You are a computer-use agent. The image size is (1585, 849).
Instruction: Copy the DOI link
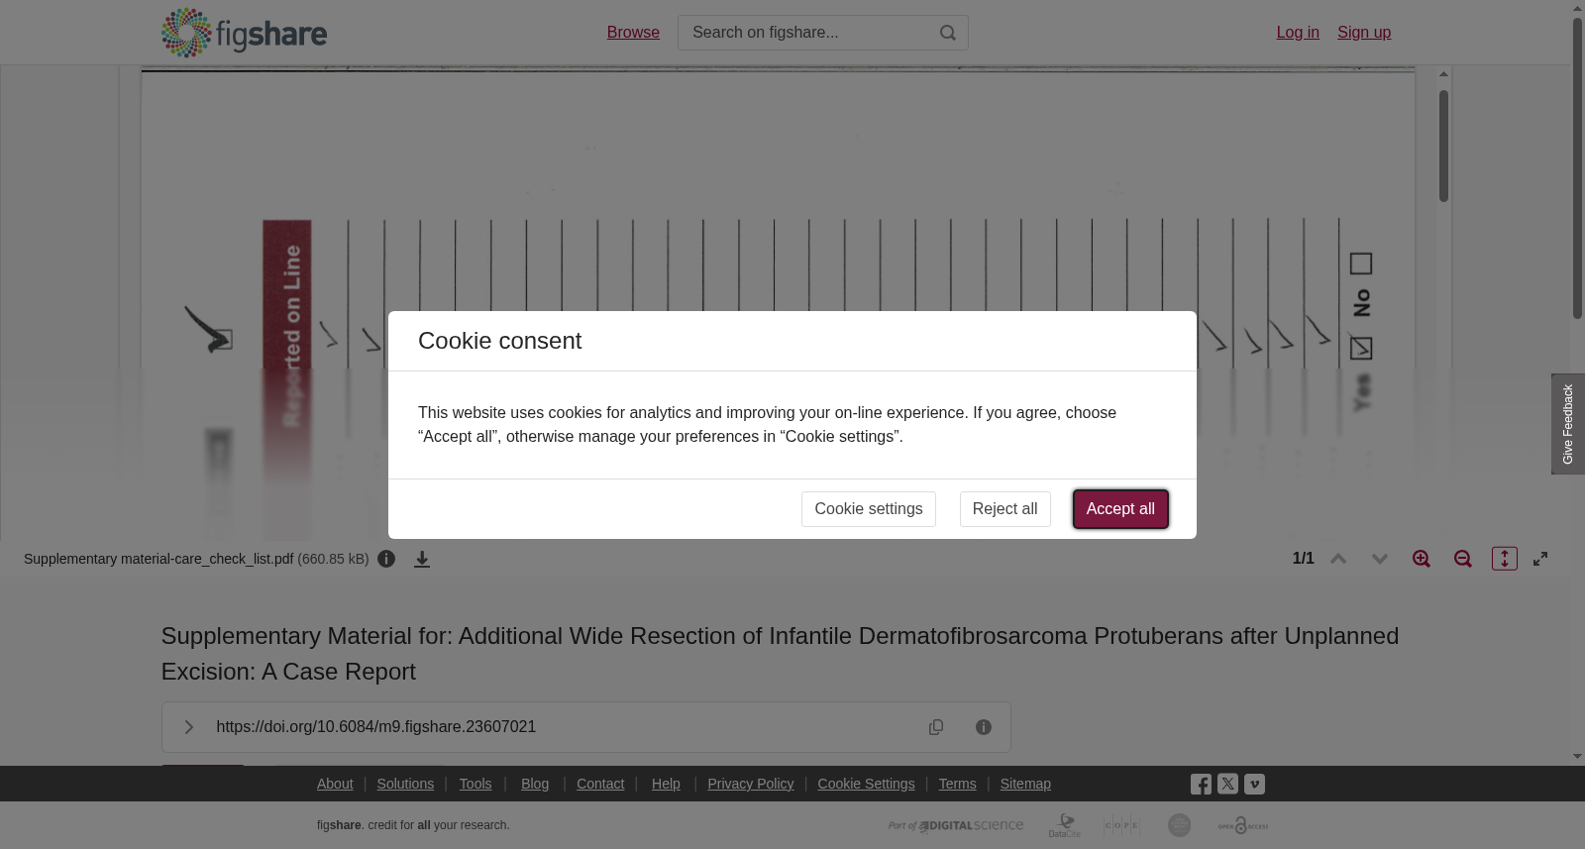[936, 727]
